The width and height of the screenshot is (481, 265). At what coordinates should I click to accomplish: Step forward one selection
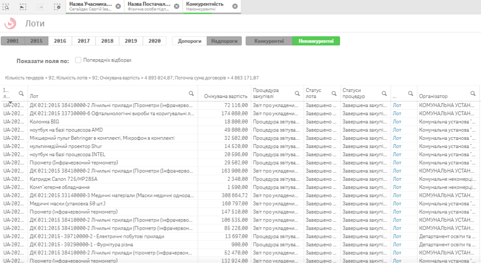tap(40, 7)
